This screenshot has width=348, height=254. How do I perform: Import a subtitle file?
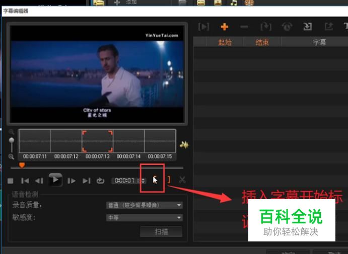[307, 27]
